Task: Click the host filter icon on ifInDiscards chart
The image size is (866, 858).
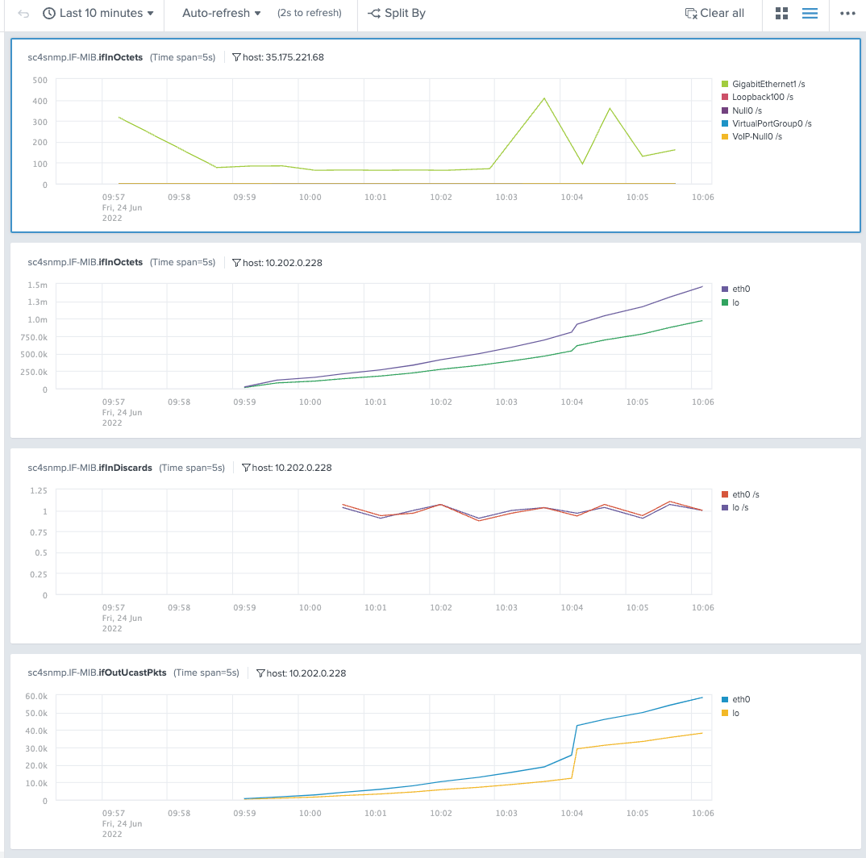Action: pos(245,468)
